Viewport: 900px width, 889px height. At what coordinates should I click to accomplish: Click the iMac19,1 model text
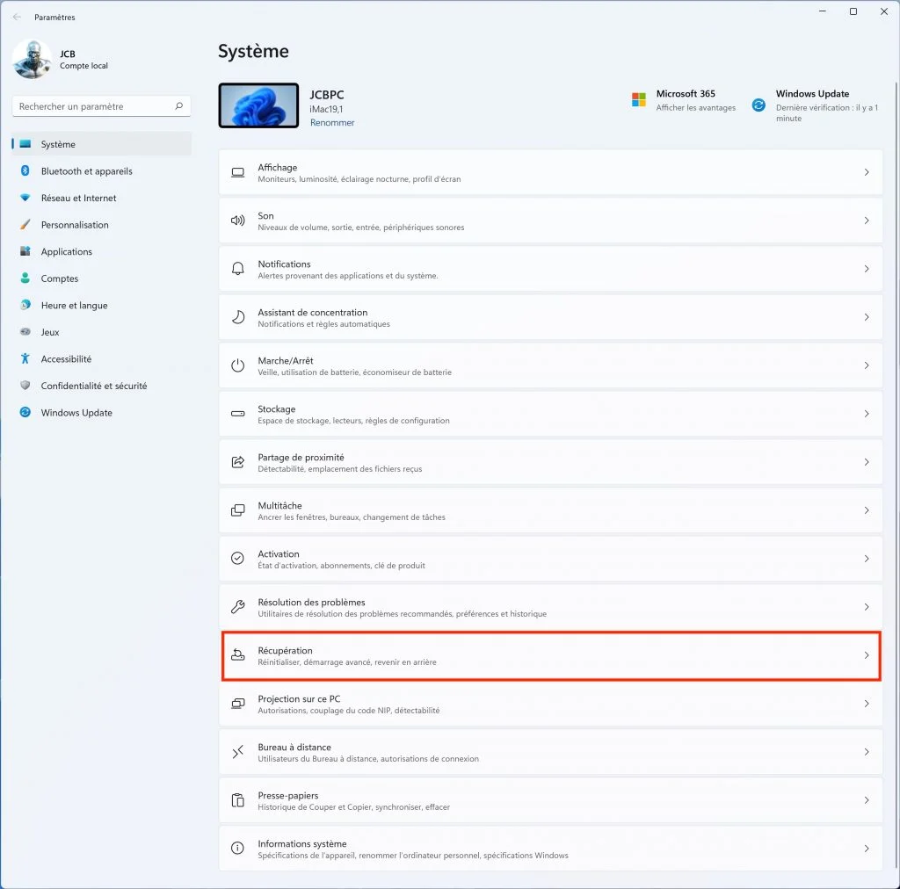327,109
